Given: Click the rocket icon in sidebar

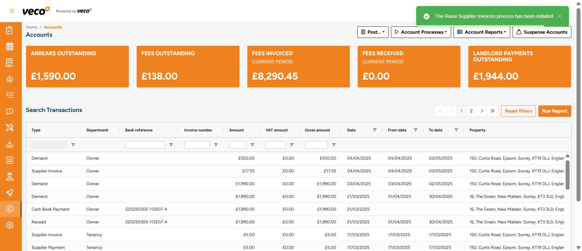Looking at the screenshot, I should (10, 192).
